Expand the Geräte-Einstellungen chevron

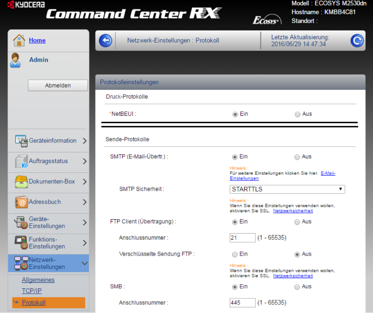(x=84, y=223)
